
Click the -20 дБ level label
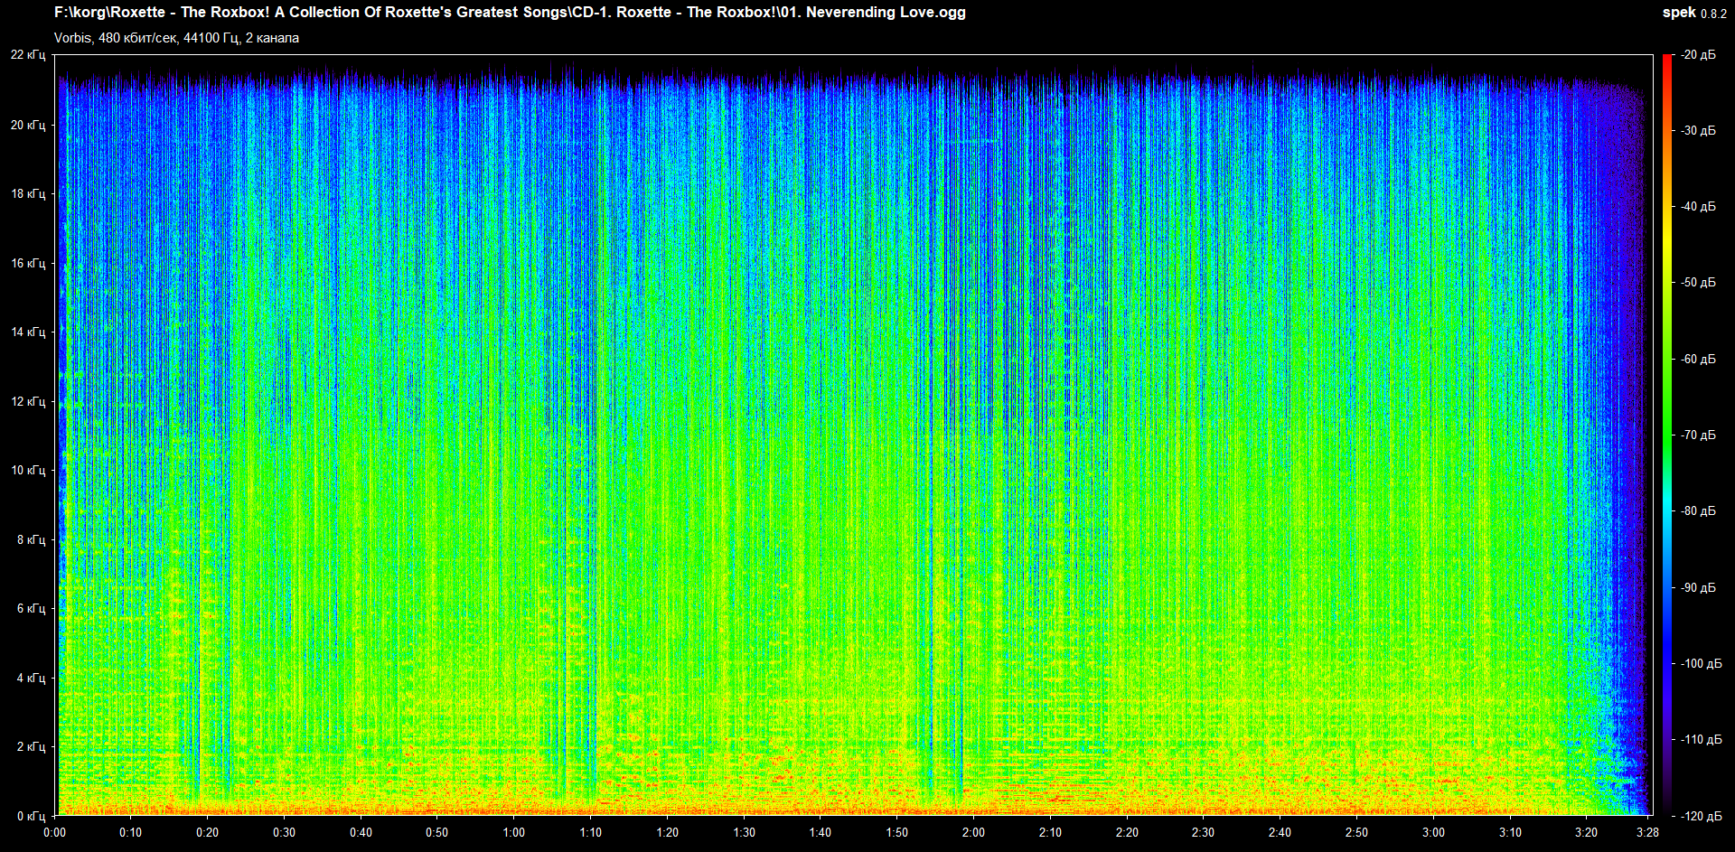(1697, 55)
